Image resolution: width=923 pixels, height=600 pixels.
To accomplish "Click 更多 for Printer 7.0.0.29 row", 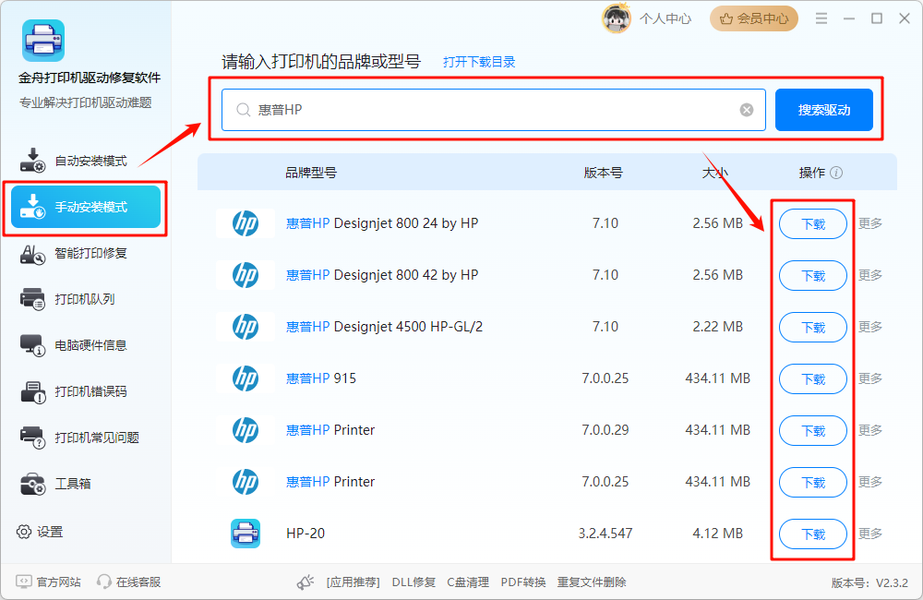I will click(870, 430).
